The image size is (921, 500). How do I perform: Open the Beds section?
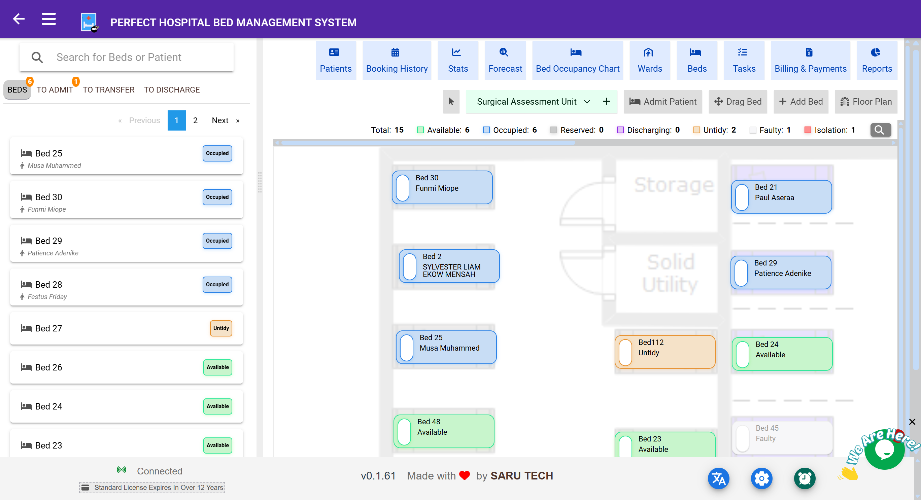tap(696, 61)
